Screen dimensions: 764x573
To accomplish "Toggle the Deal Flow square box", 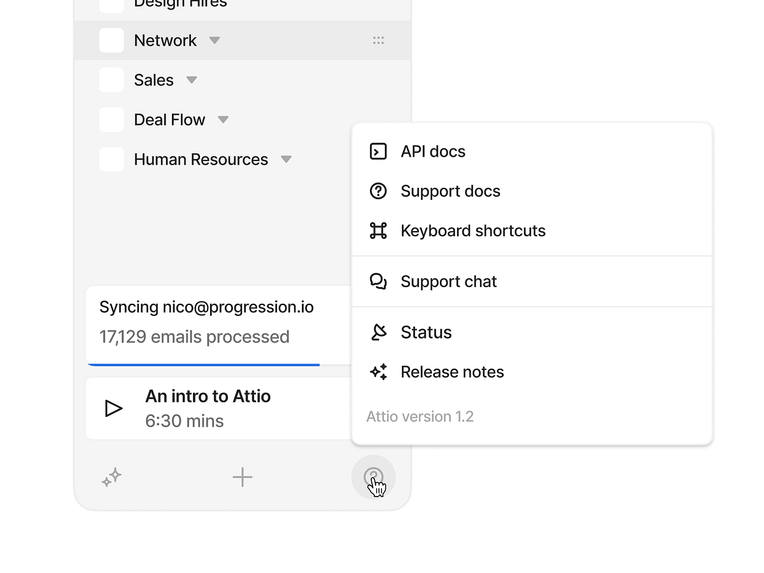I will pos(111,120).
